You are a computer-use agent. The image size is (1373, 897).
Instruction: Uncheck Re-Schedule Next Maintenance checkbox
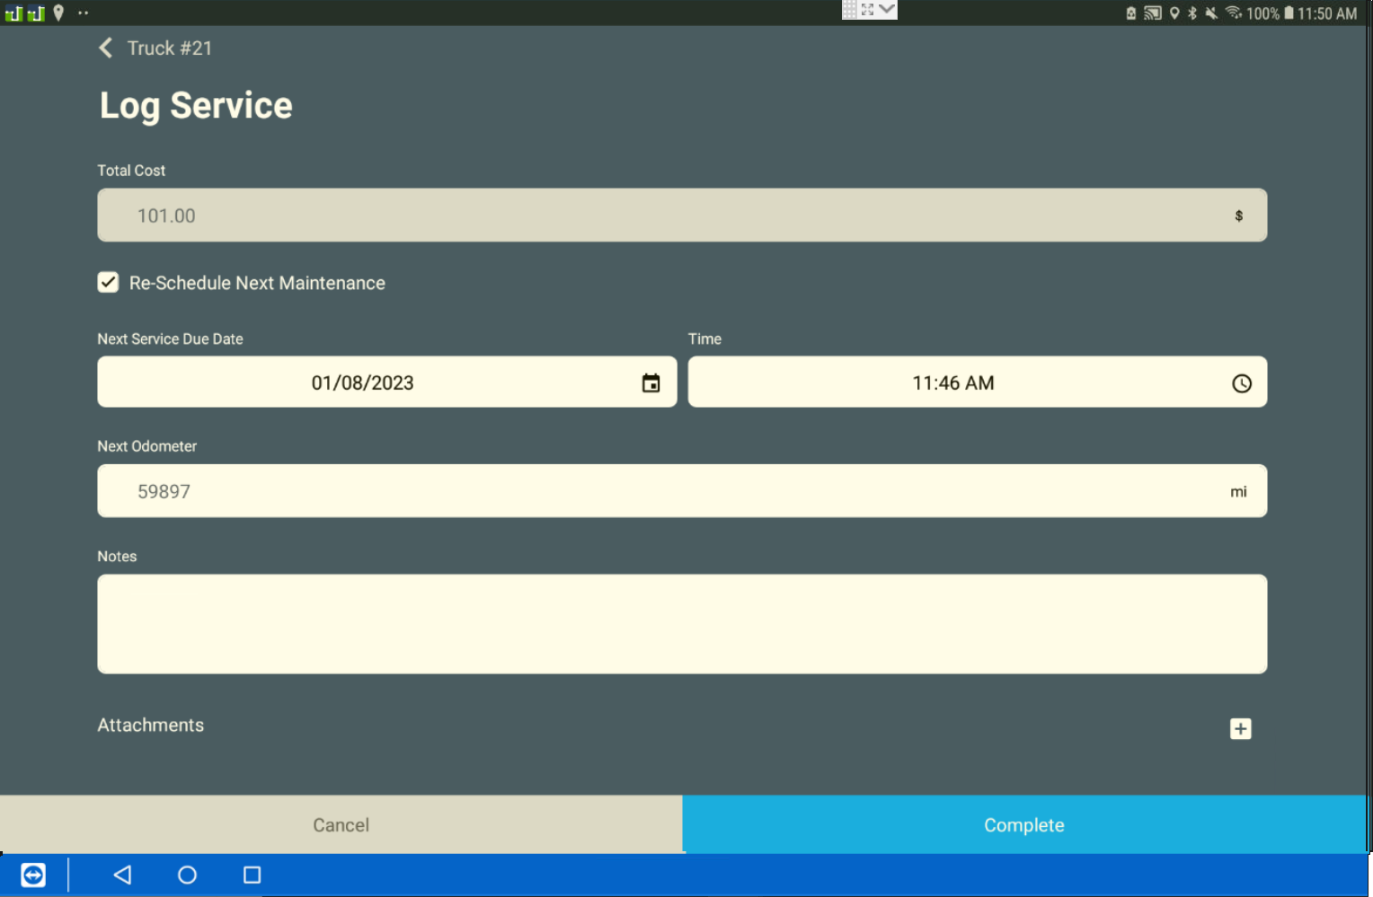(x=108, y=283)
